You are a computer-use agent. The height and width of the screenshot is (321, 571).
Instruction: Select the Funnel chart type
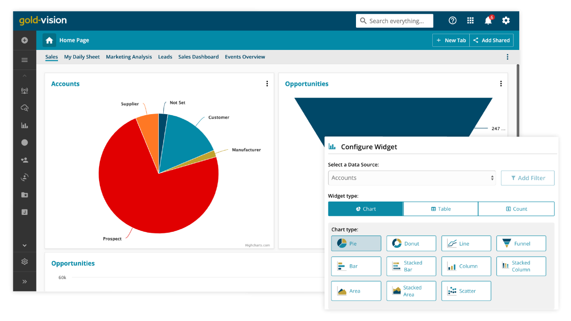[x=521, y=243]
